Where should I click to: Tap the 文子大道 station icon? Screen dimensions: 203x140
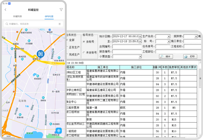[55, 110]
